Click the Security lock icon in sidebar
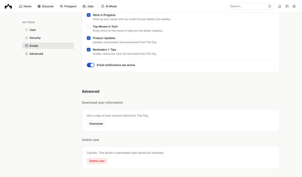Viewport: 302px width, 177px height. [x=26, y=38]
